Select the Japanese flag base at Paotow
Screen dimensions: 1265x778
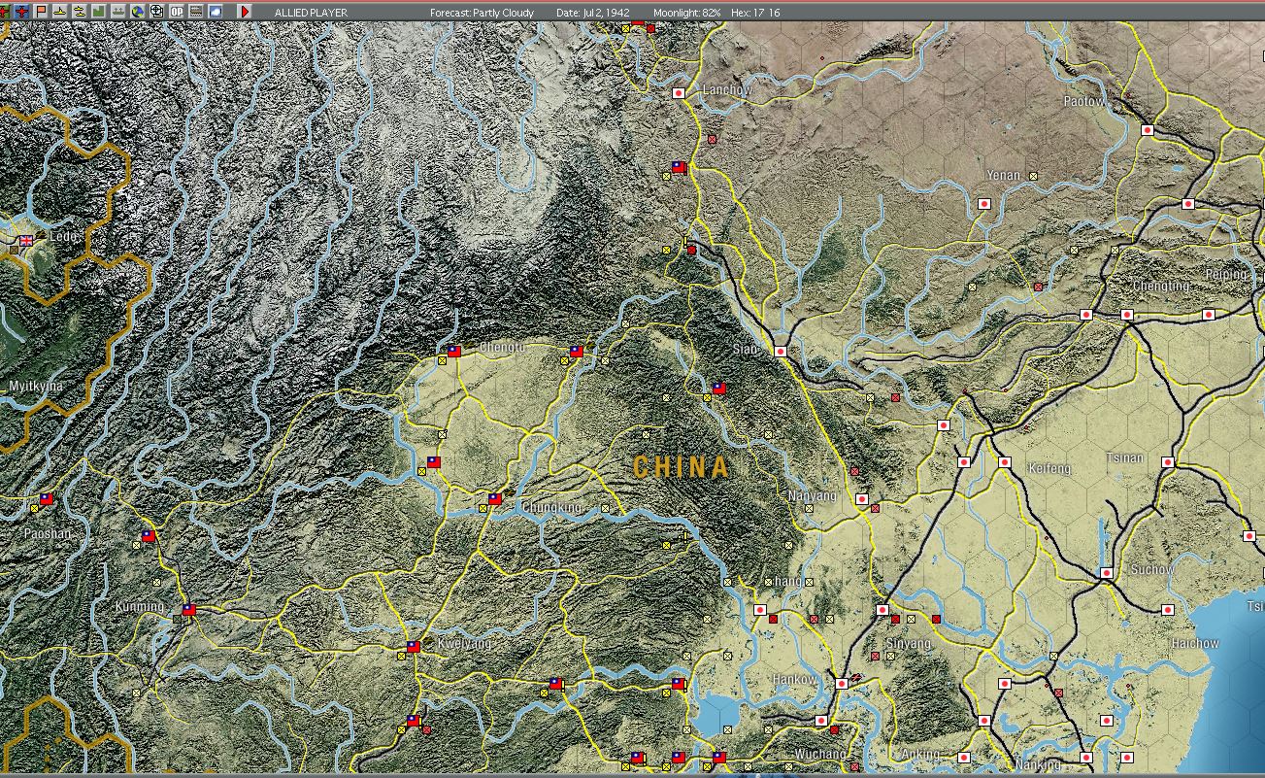click(x=1147, y=130)
